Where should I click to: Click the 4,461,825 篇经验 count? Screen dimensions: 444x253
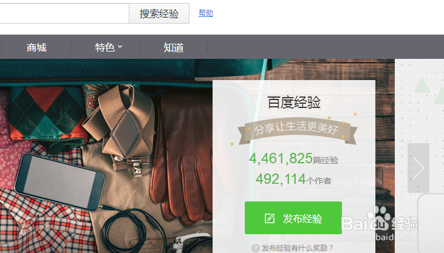293,158
